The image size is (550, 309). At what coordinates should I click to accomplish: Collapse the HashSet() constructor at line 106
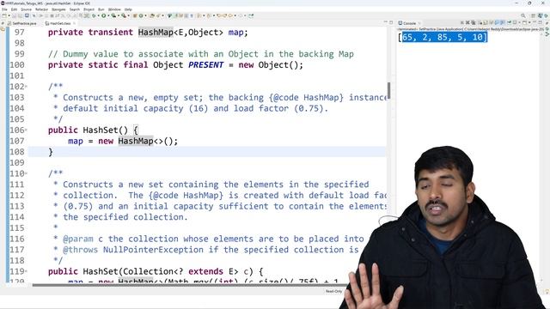coord(26,130)
